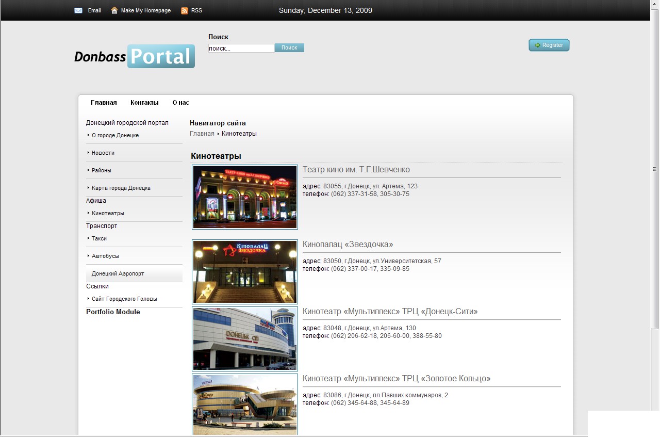Click the Поиск label above the search field
The image size is (660, 437).
218,37
